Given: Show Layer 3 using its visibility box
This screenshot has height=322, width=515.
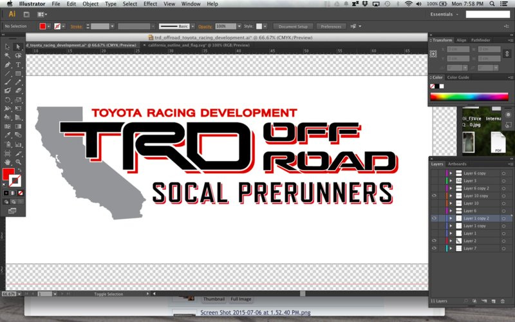Looking at the screenshot, I should [434, 181].
